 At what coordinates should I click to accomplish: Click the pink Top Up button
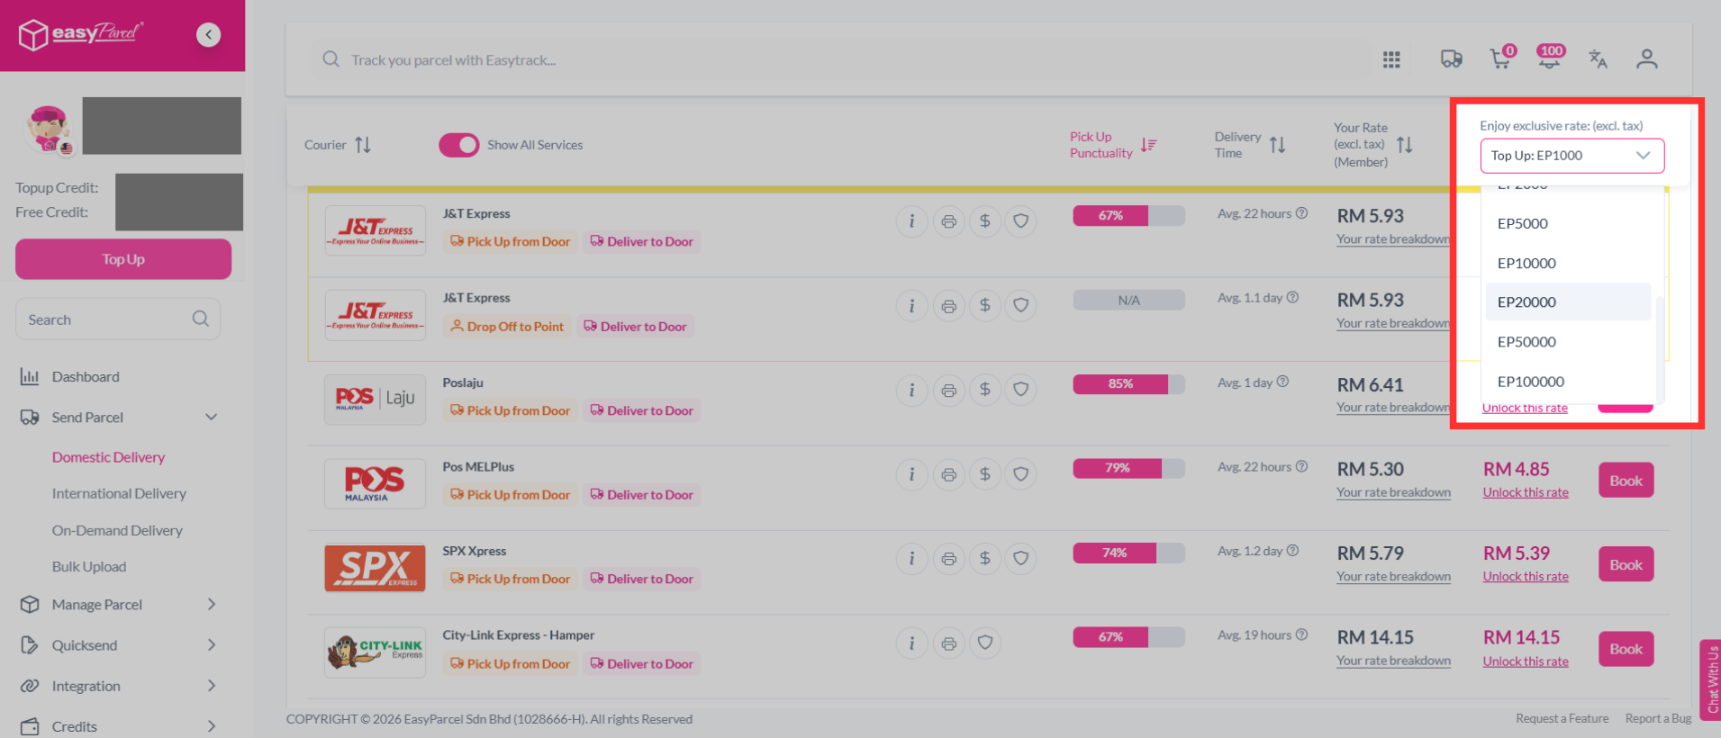[123, 259]
